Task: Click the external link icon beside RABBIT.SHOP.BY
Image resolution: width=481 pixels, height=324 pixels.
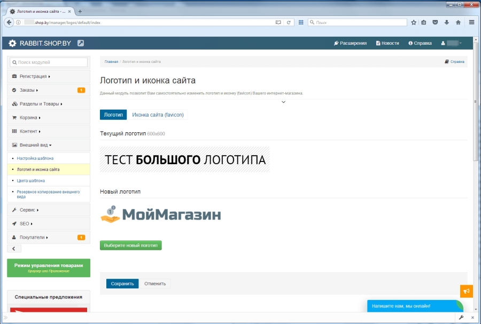Action: click(x=81, y=43)
